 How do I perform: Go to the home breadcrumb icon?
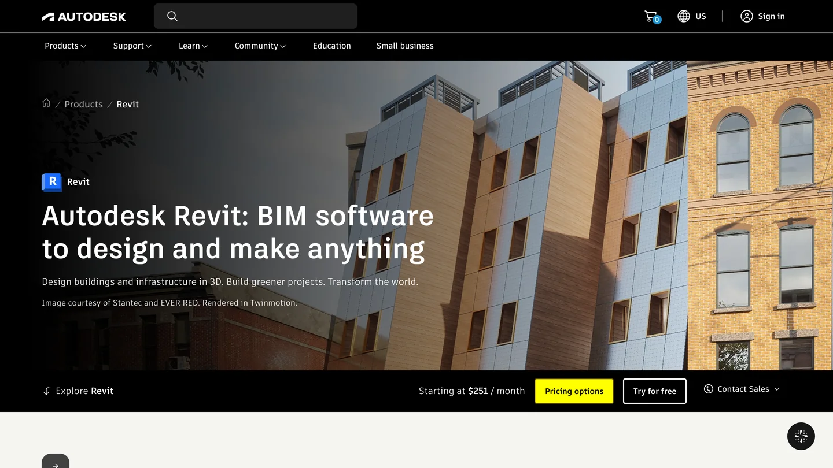[46, 103]
